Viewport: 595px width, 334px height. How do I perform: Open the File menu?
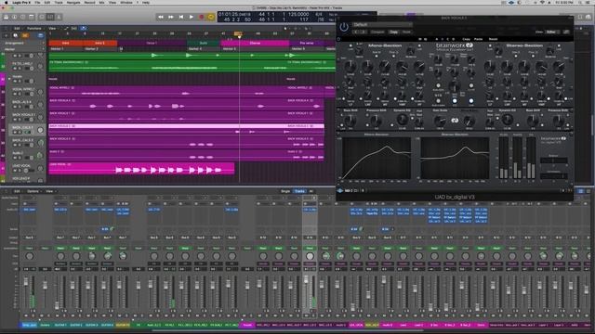pyautogui.click(x=37, y=2)
